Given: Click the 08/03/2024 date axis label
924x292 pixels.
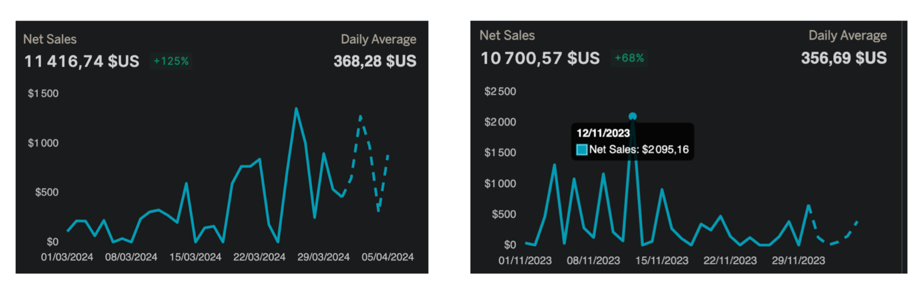Looking at the screenshot, I should pos(131,257).
